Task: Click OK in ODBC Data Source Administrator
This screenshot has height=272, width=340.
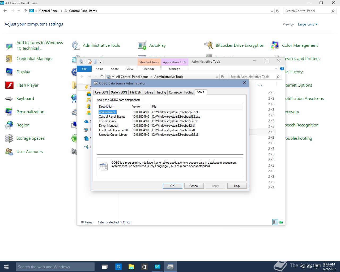Action: [172, 186]
